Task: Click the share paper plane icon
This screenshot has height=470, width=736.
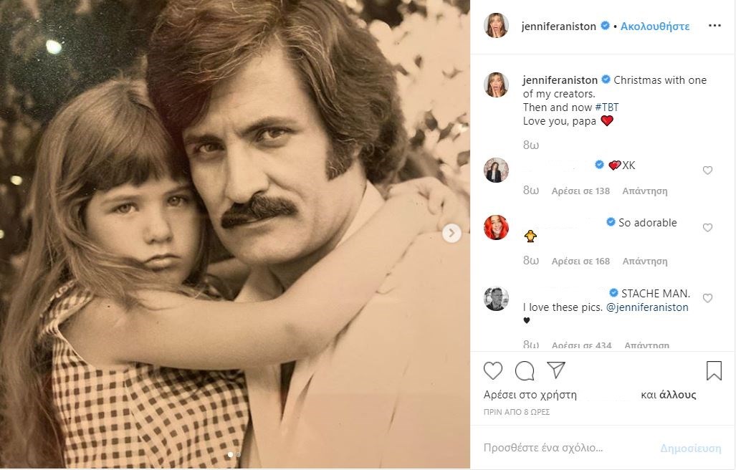Action: pos(556,370)
